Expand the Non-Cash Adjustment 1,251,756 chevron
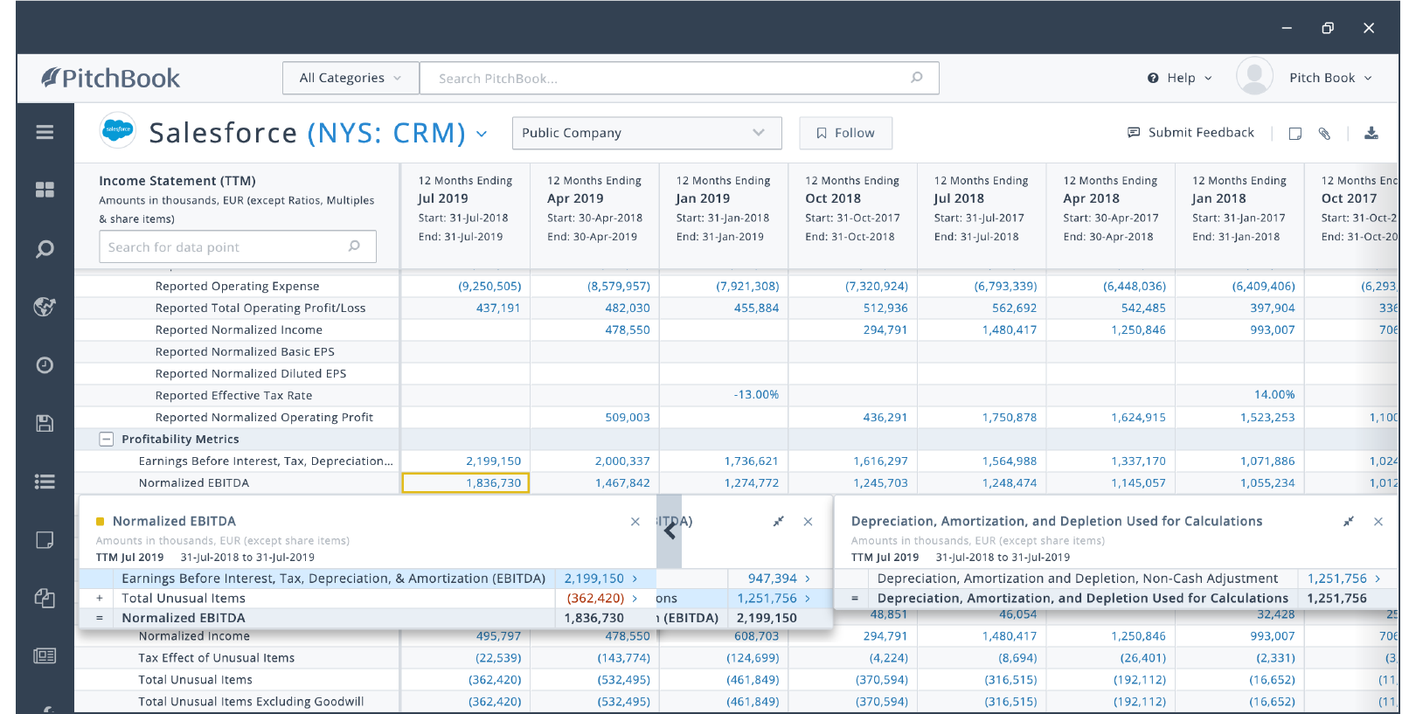 (x=1378, y=579)
